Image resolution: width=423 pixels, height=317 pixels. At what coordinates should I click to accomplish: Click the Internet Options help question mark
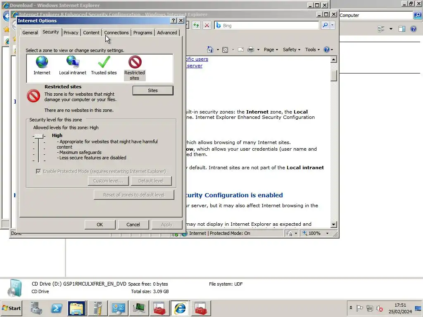(174, 21)
